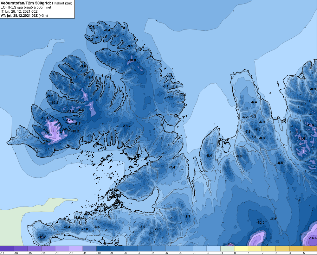Click the -6.3 temperature value

pos(174,87)
